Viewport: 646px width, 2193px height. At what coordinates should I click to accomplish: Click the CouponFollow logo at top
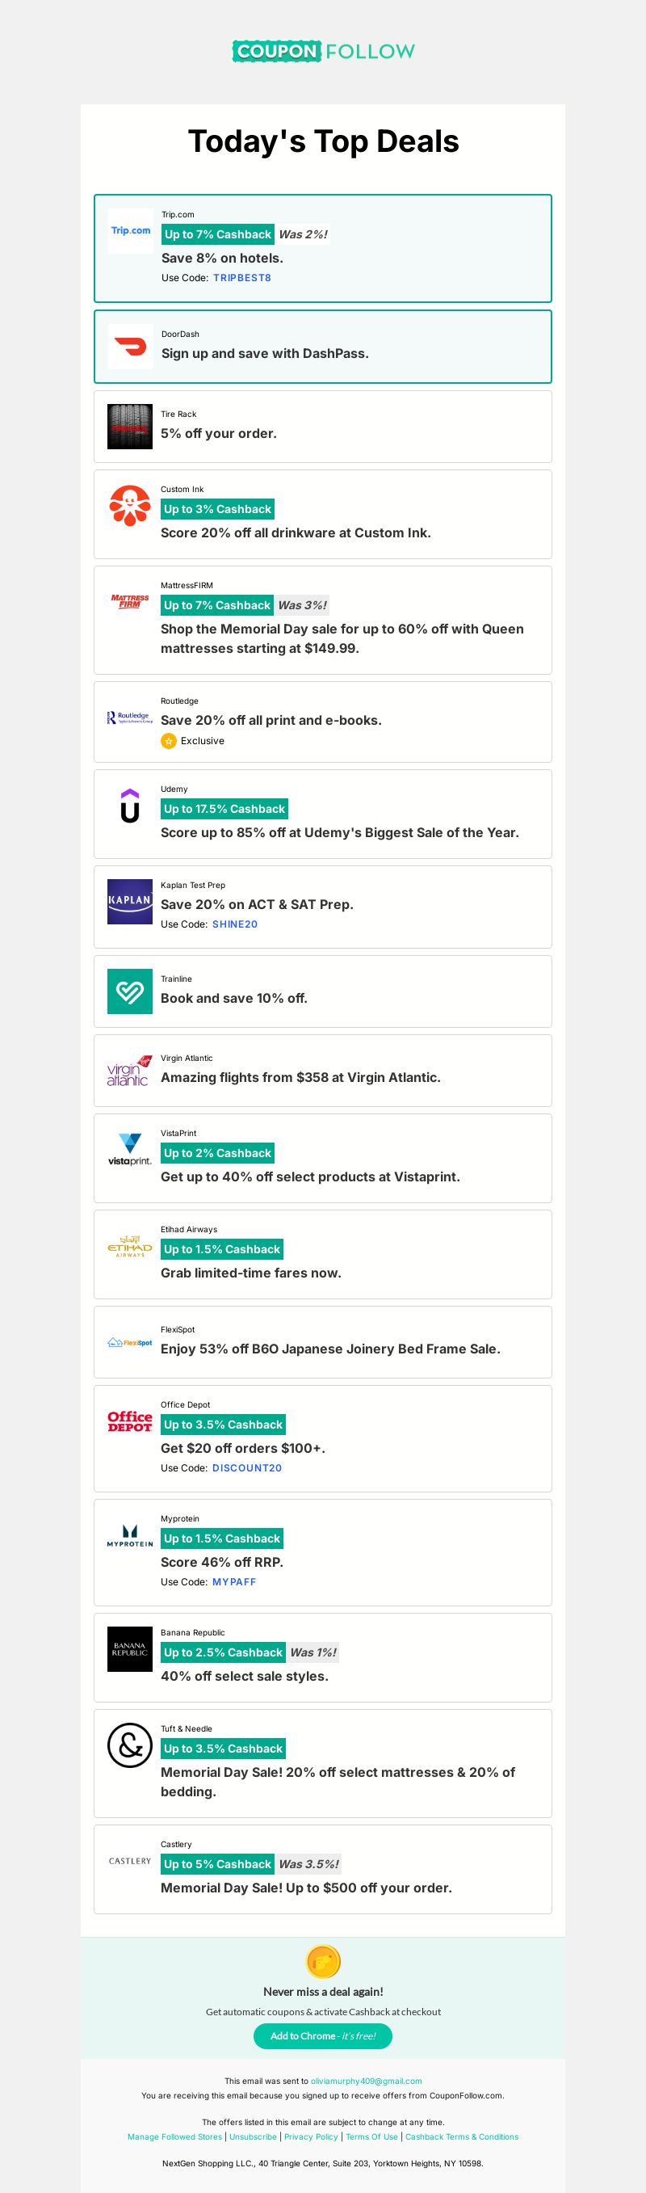tap(324, 51)
